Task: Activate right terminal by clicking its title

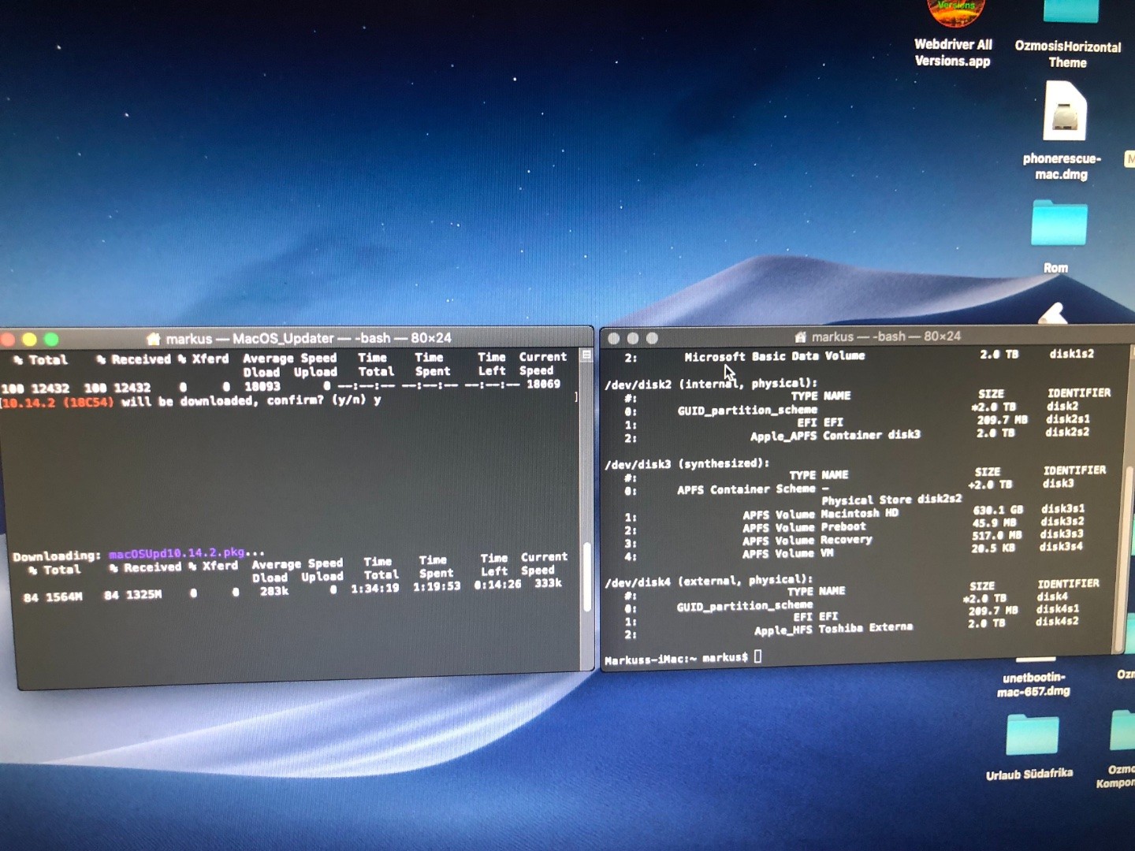Action: coord(886,336)
